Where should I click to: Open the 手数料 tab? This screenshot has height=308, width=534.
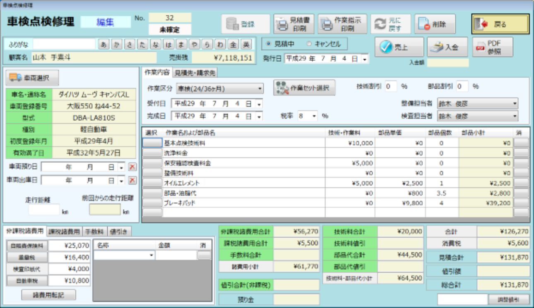95,231
